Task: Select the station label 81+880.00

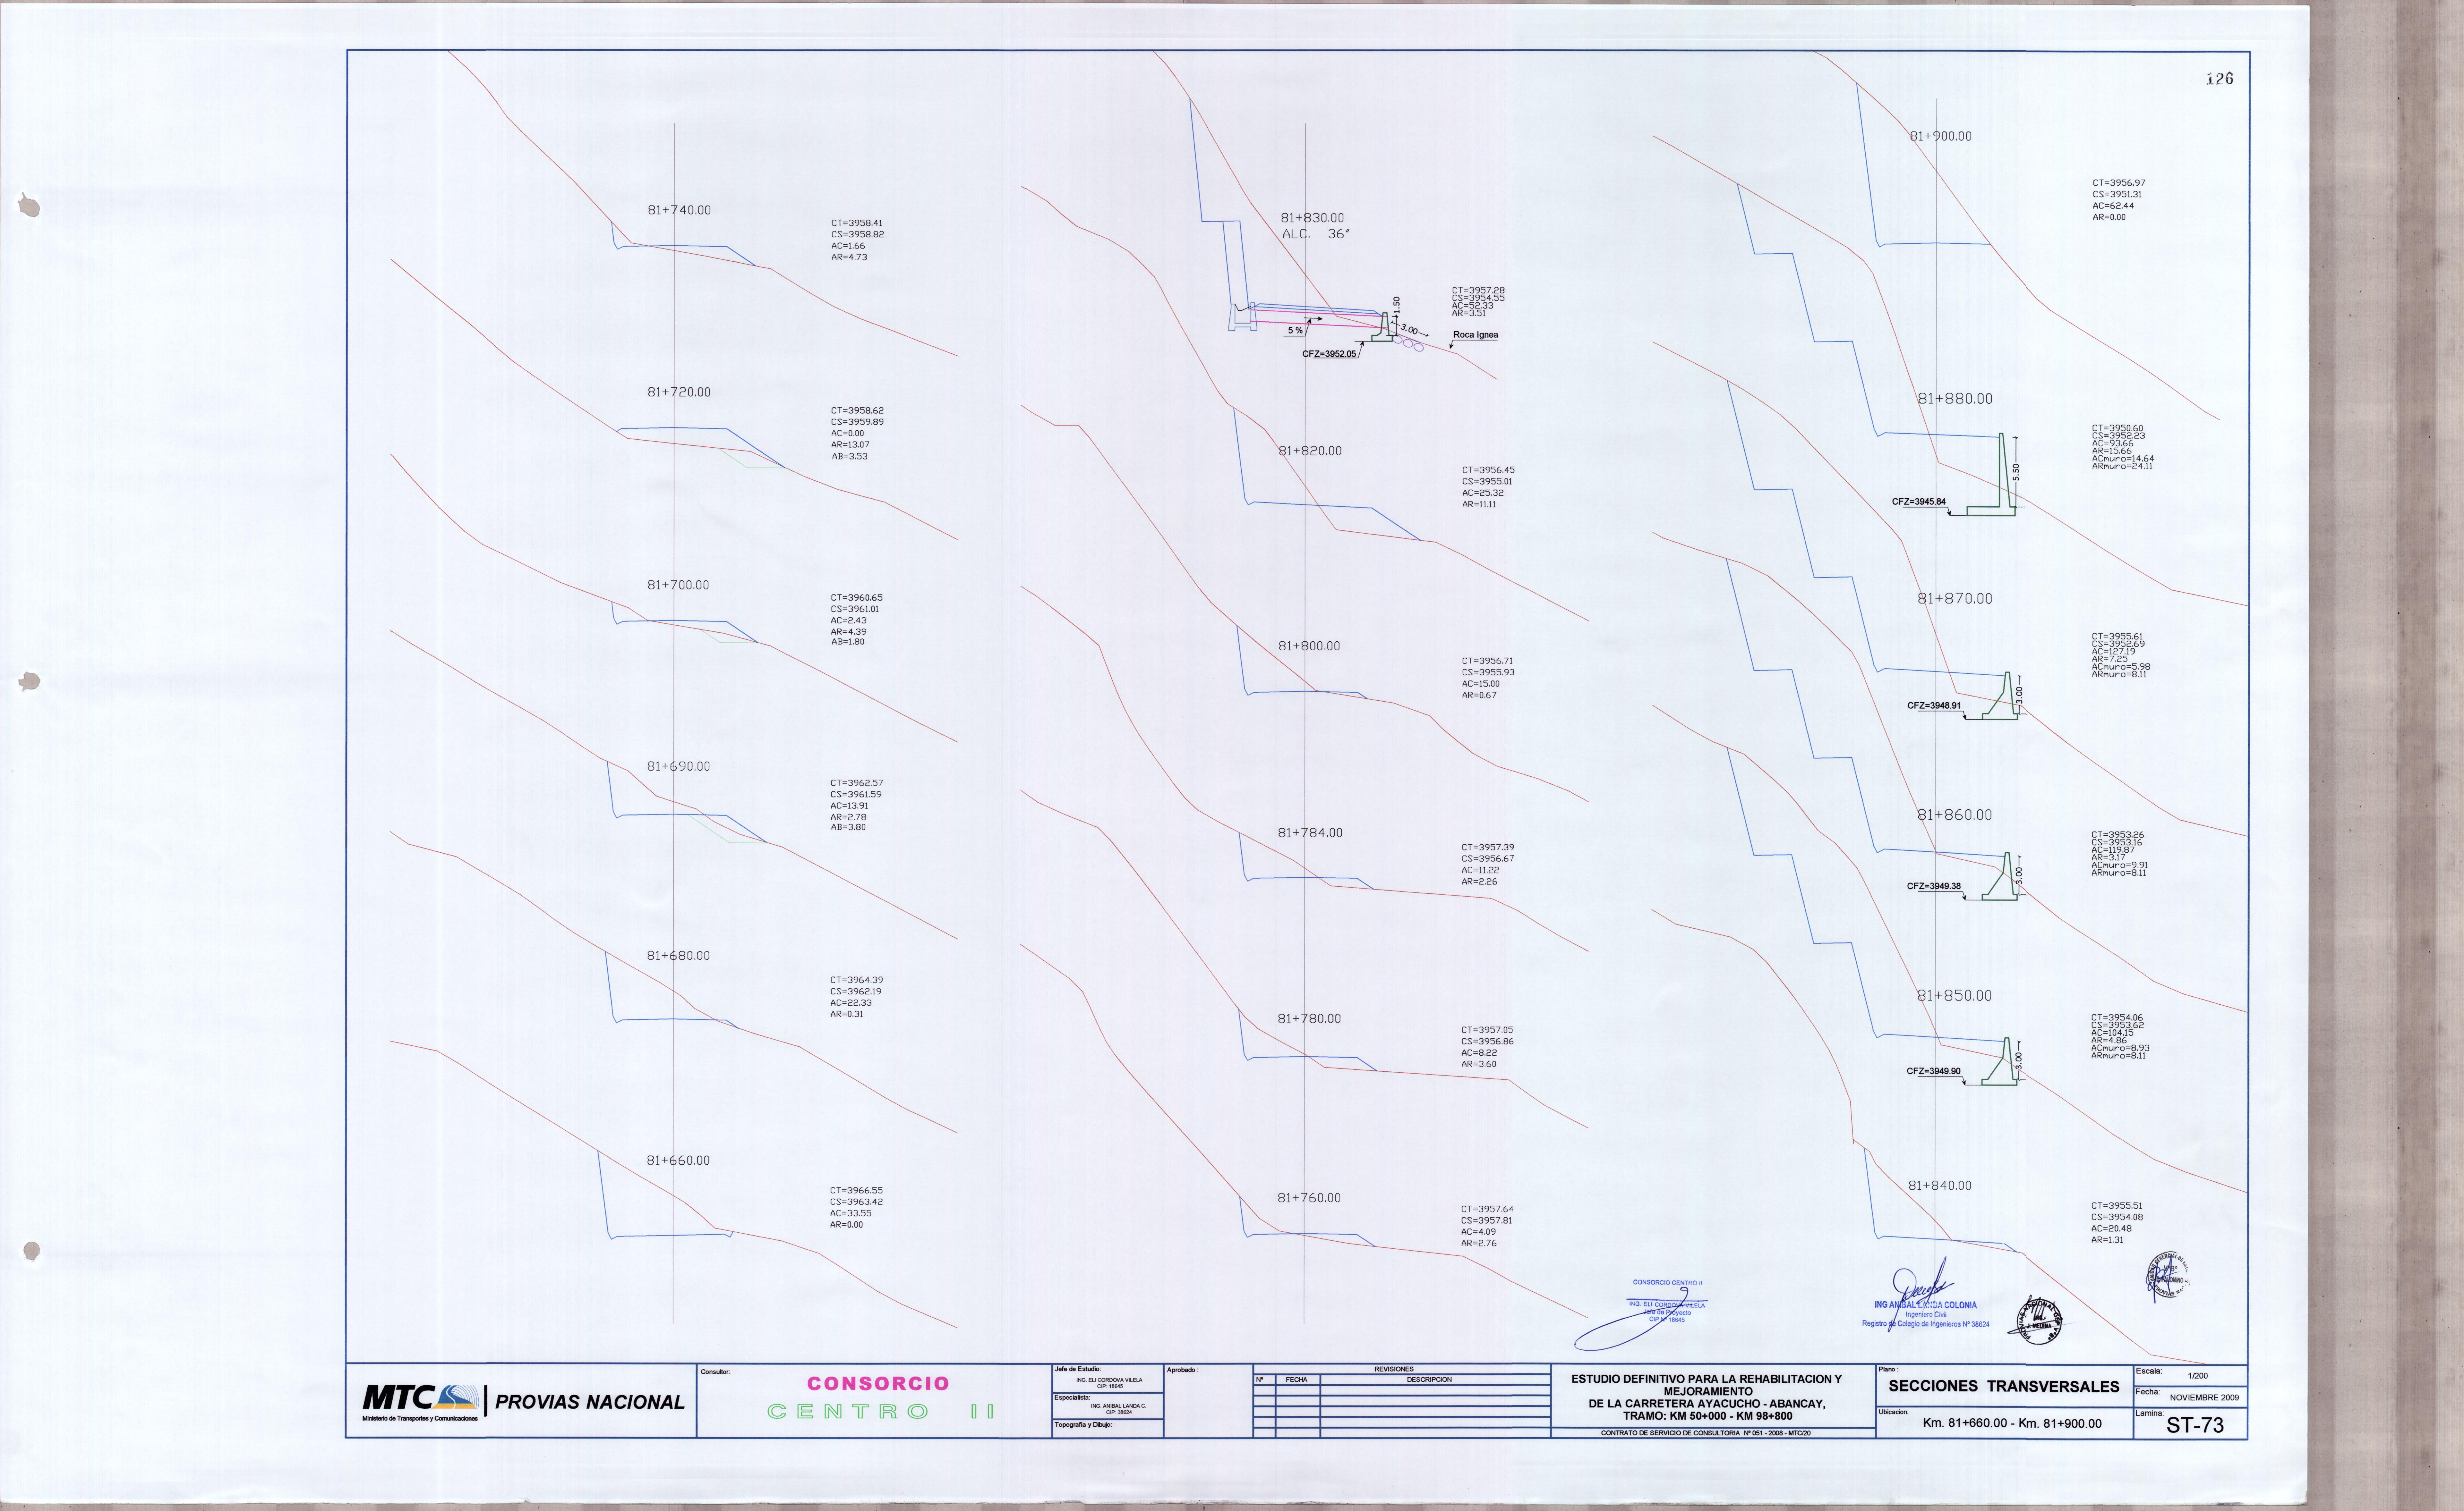Action: pyautogui.click(x=1955, y=399)
